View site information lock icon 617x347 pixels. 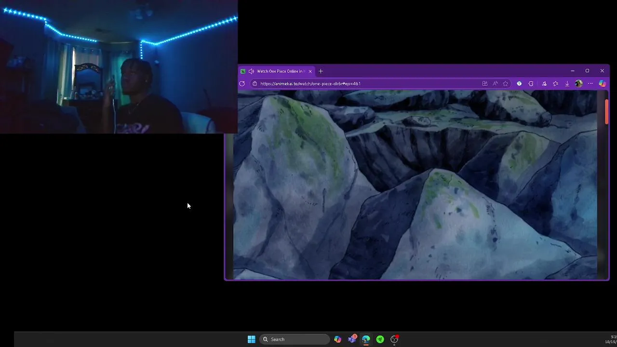255,83
